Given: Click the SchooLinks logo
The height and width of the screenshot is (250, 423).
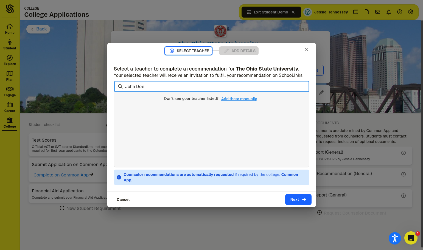Looking at the screenshot, I should click(x=10, y=9).
